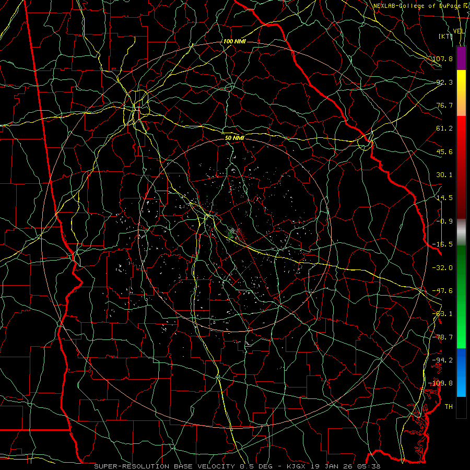The height and width of the screenshot is (470, 470).
Task: Click the "-78.7" scale value
Action: pos(442,337)
